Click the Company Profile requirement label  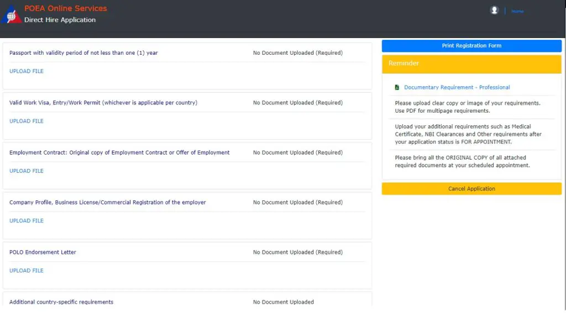(108, 202)
